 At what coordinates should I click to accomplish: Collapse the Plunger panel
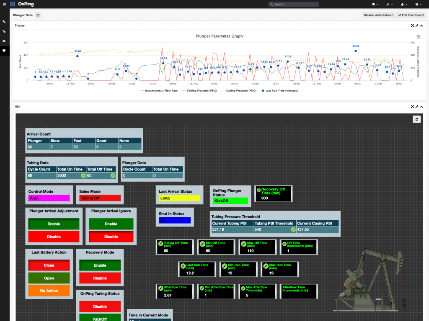click(x=421, y=25)
